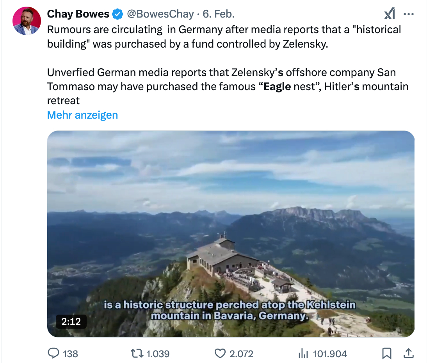Click the 6. Feb. post date
The image size is (427, 363).
click(x=219, y=14)
